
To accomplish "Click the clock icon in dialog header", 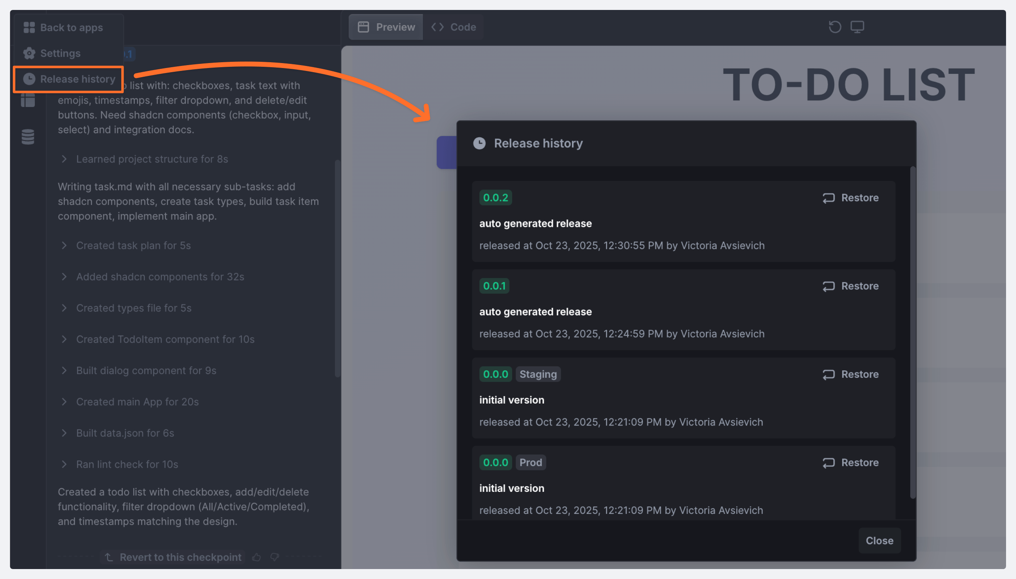I will click(x=479, y=144).
